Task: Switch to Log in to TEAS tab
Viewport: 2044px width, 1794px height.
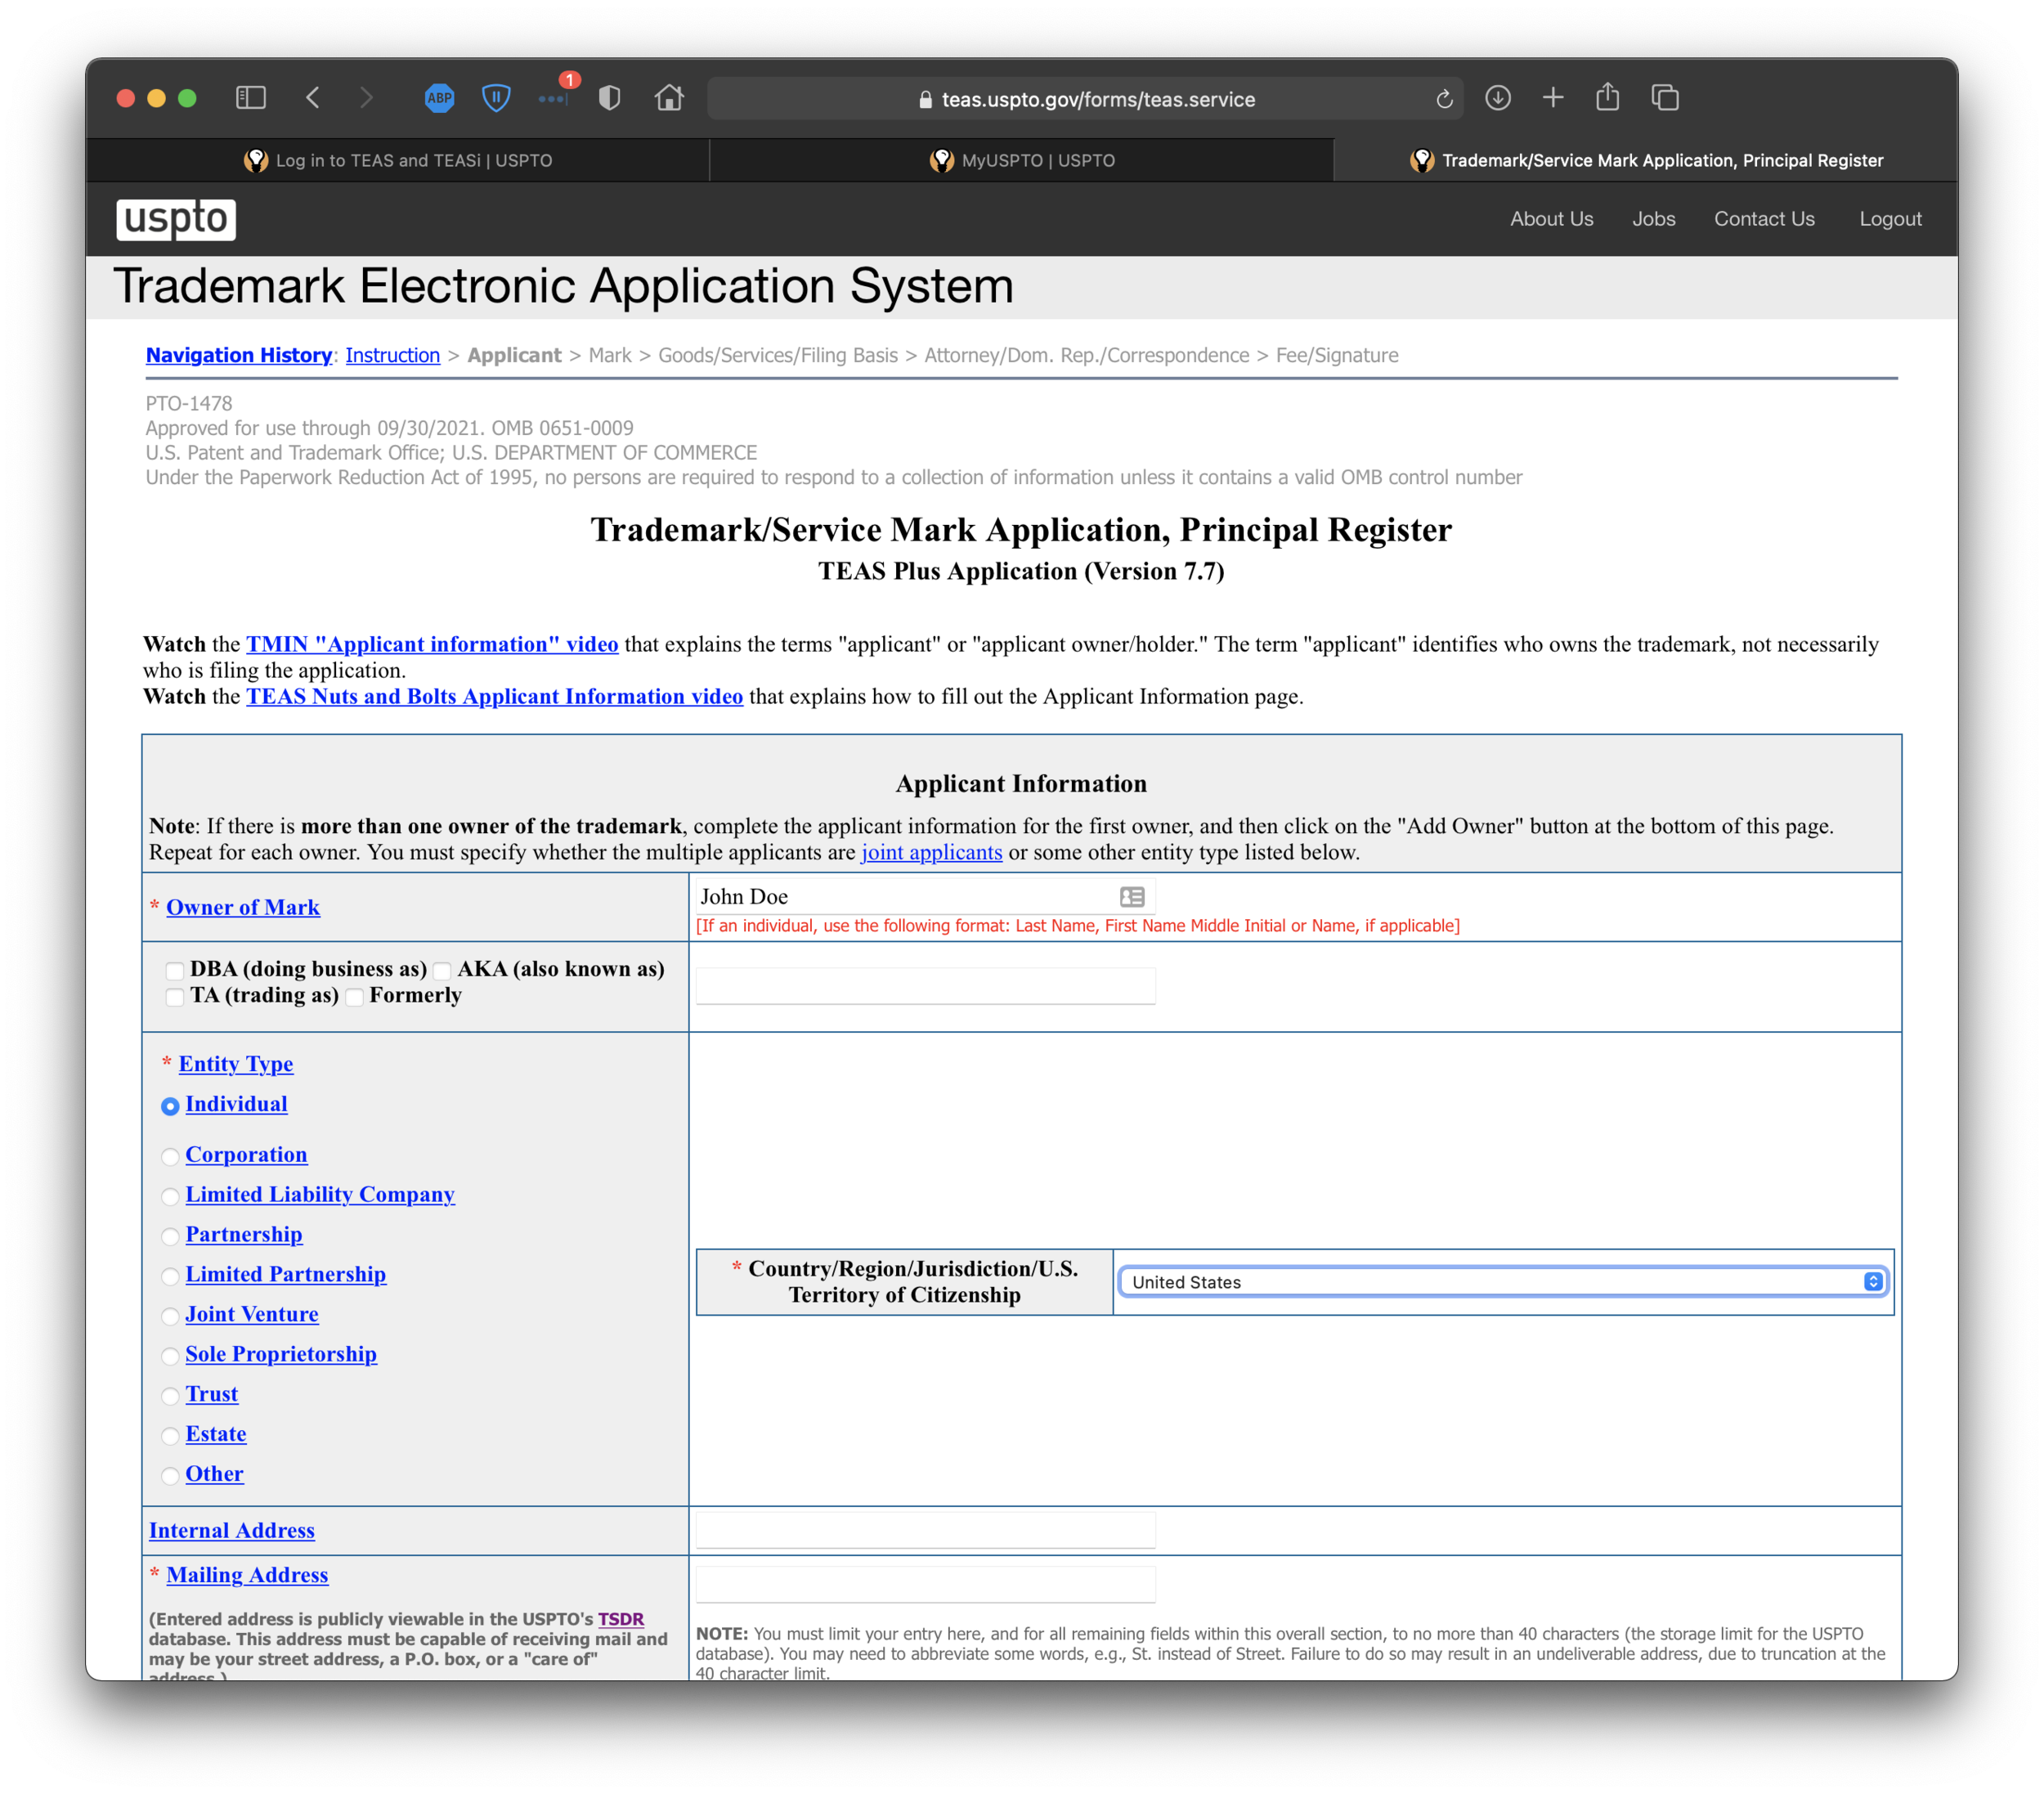Action: click(398, 160)
